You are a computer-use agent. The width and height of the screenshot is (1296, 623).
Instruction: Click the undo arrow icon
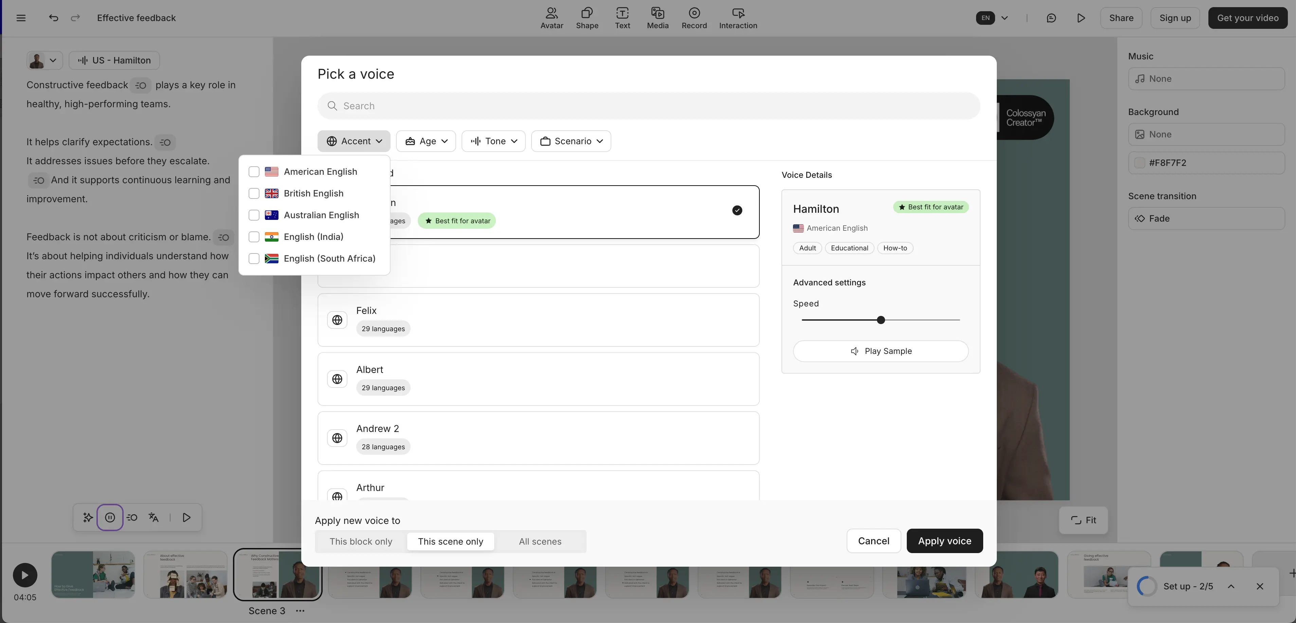[53, 18]
